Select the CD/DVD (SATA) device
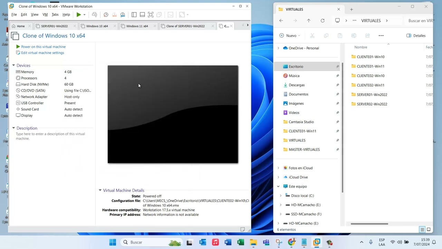442x249 pixels. point(54,91)
